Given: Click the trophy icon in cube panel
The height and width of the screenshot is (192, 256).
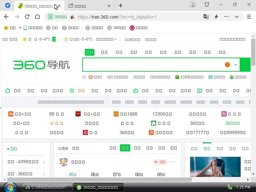Looking at the screenshot, I should [64, 162].
